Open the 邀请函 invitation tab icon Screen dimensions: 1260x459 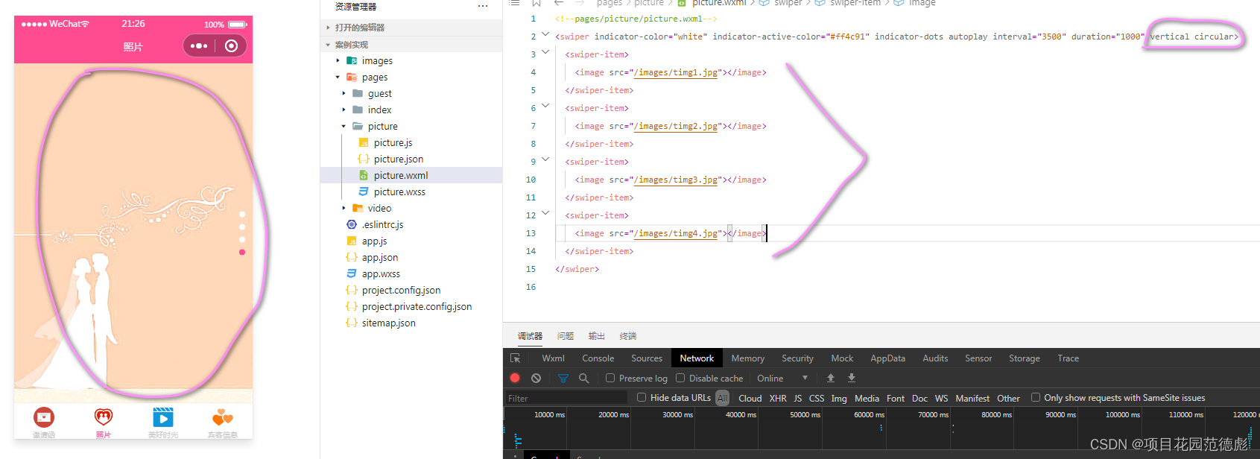[x=44, y=417]
